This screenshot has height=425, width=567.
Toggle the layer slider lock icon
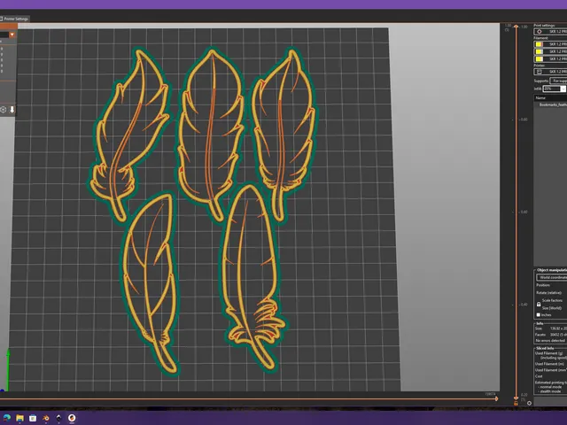click(516, 404)
